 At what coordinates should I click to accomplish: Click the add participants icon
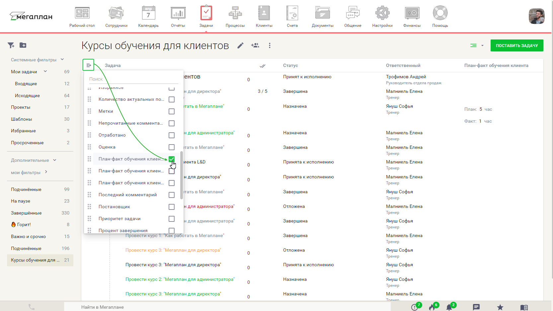[x=255, y=45]
